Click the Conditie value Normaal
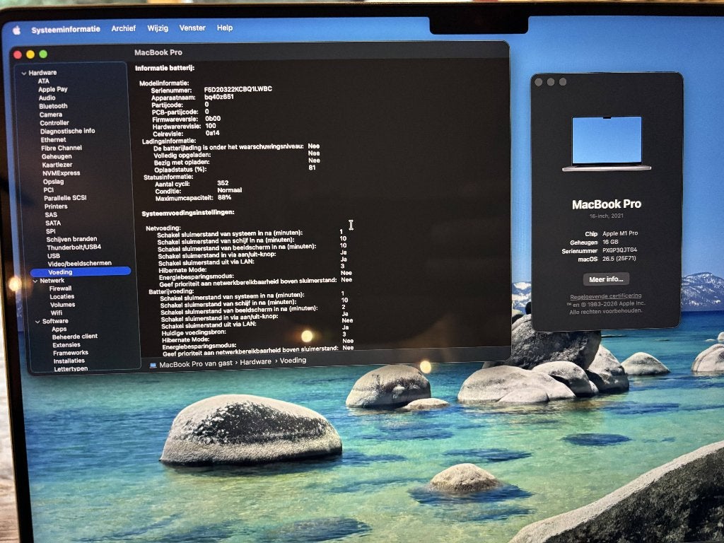The height and width of the screenshot is (543, 724). (230, 190)
